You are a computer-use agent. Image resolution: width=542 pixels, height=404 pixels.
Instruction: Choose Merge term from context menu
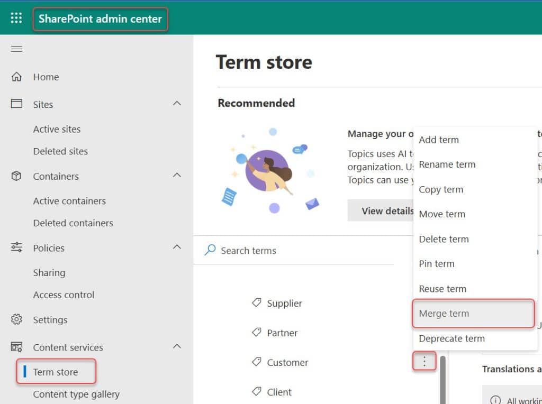point(473,314)
